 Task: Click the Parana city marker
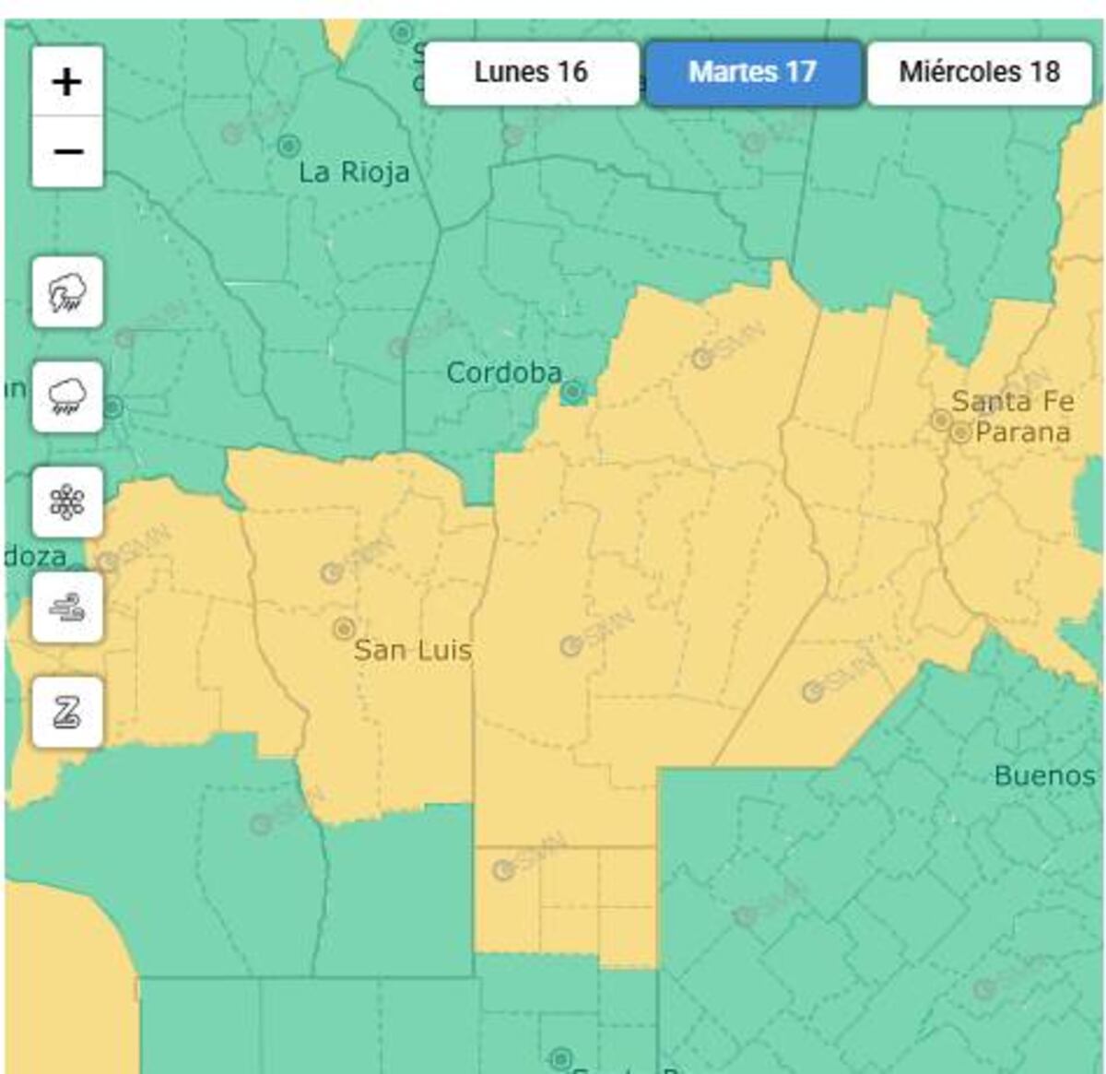[x=961, y=432]
